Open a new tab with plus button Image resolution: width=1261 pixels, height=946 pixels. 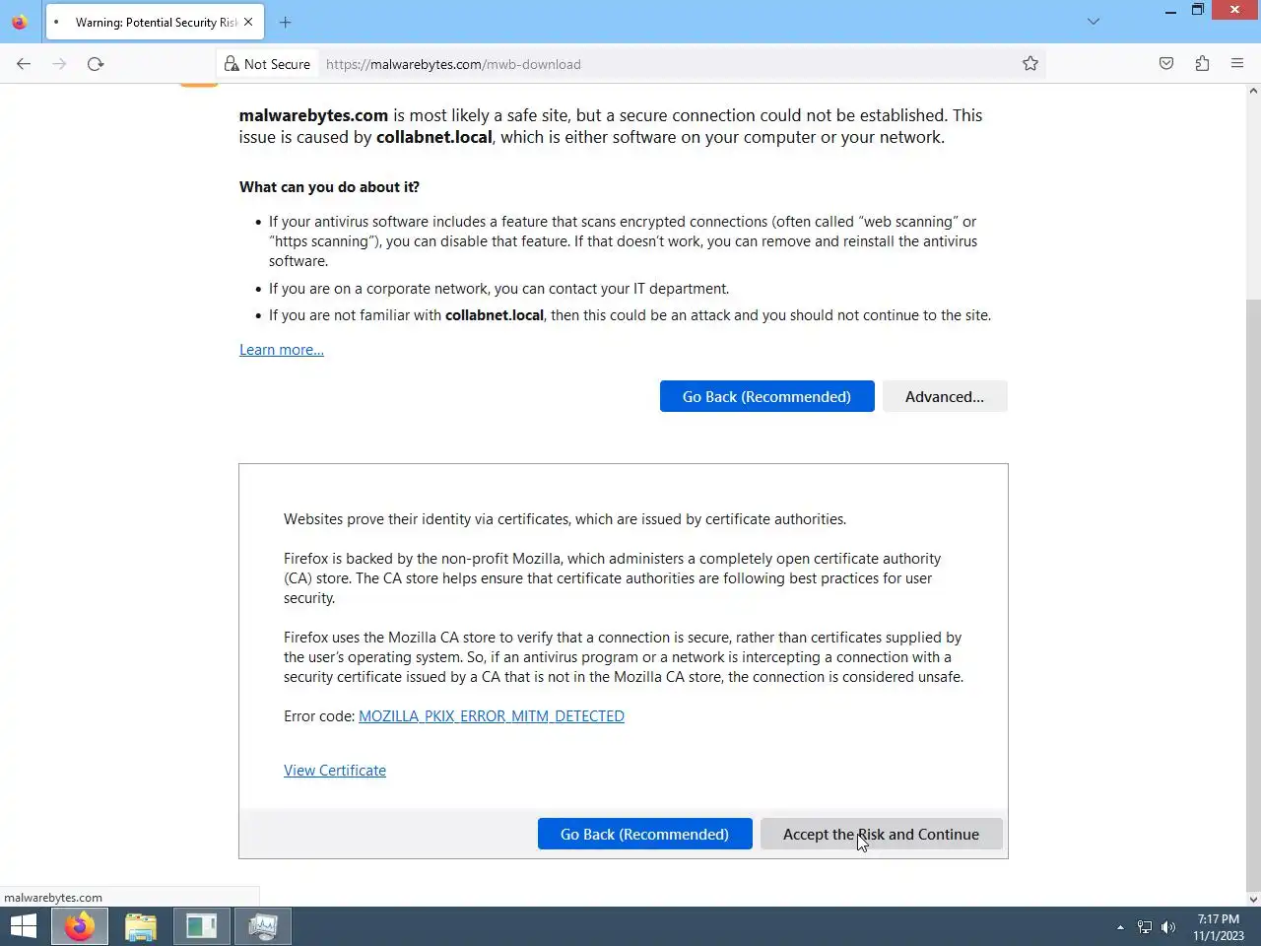(285, 22)
